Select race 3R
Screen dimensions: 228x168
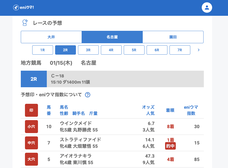88,50
